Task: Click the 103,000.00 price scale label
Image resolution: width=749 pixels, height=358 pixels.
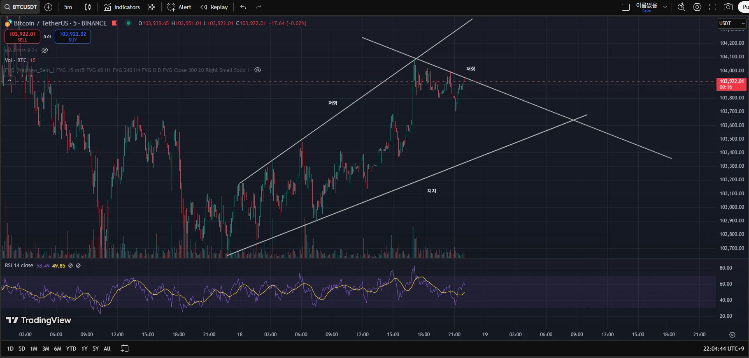Action: (x=732, y=207)
